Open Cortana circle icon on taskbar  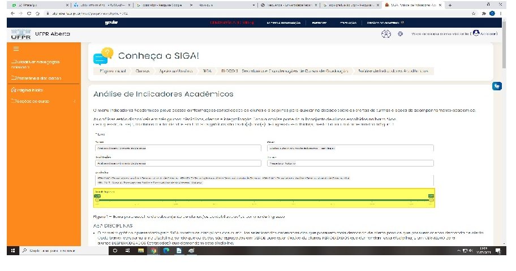(115, 251)
